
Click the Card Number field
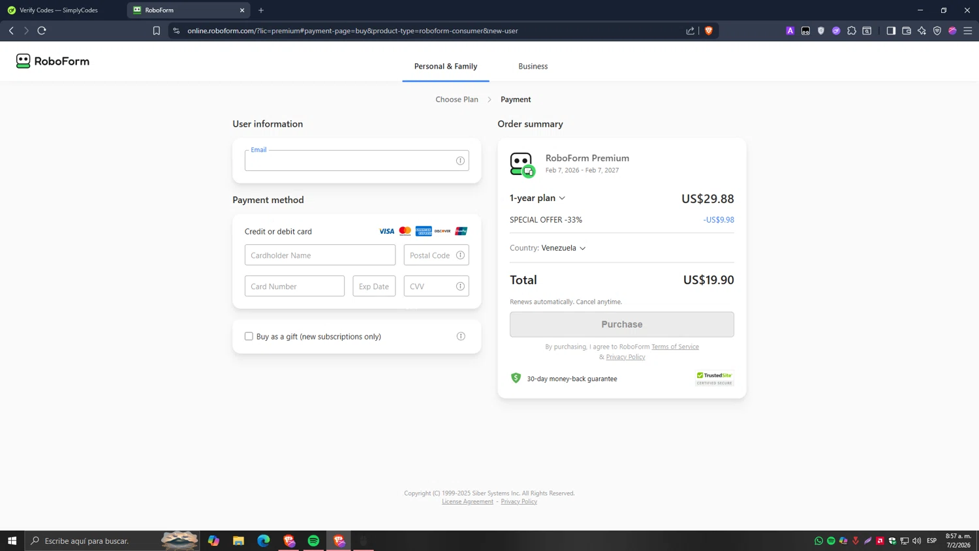pyautogui.click(x=294, y=286)
